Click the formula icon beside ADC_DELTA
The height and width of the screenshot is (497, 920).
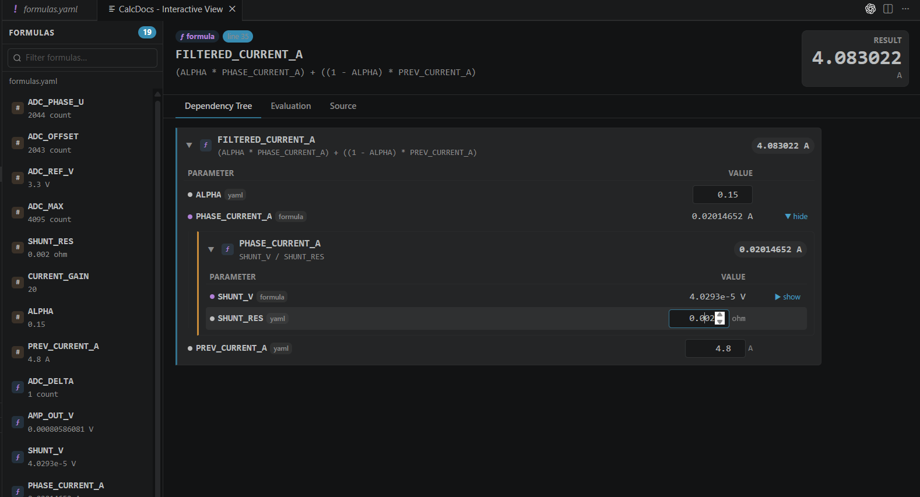click(18, 387)
